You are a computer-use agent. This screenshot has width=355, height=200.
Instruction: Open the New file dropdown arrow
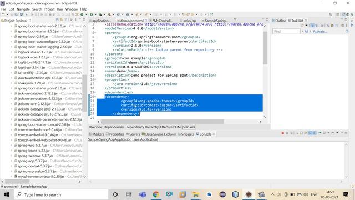click(x=7, y=14)
